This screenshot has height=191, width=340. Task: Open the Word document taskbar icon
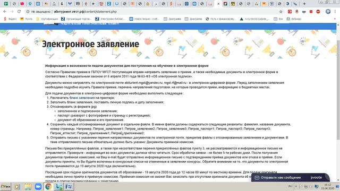coord(69,187)
